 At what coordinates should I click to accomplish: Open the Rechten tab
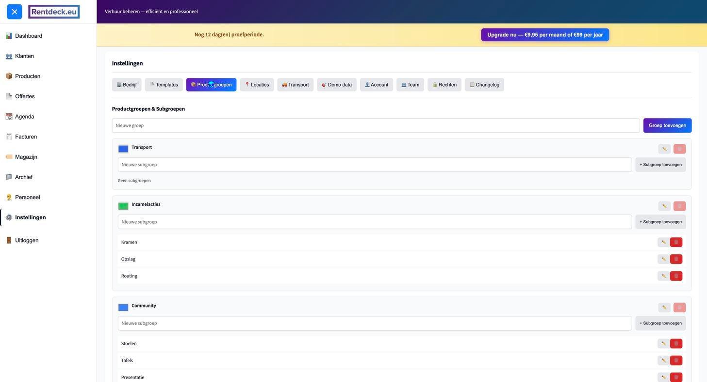point(444,85)
